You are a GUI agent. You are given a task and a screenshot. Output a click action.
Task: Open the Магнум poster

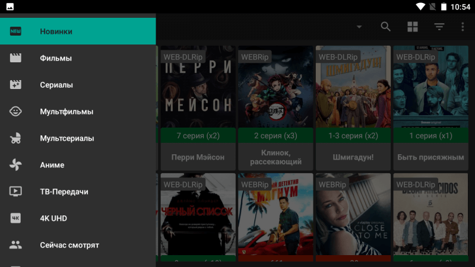[275, 214]
